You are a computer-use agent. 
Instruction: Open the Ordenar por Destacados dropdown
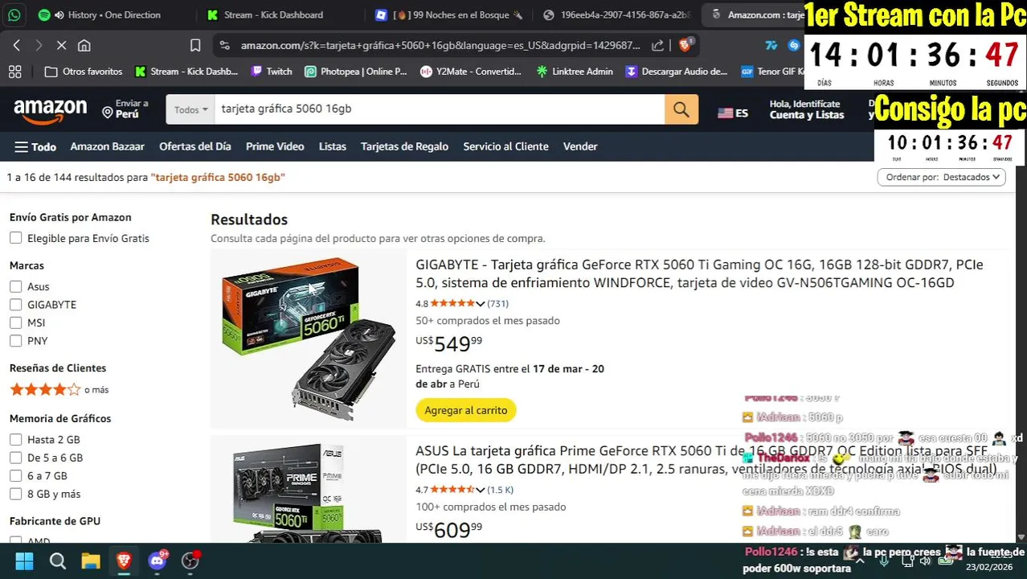(x=941, y=177)
